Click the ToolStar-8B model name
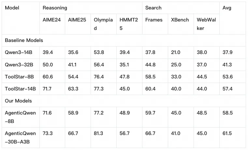This screenshot has height=150, width=248. pyautogui.click(x=19, y=76)
